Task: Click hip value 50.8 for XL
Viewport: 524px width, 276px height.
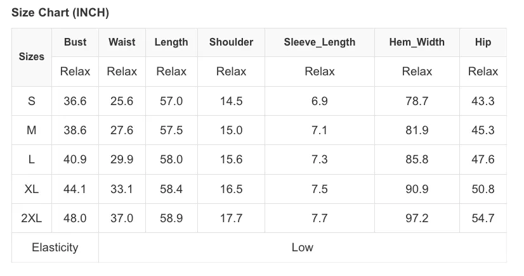Action: (483, 189)
